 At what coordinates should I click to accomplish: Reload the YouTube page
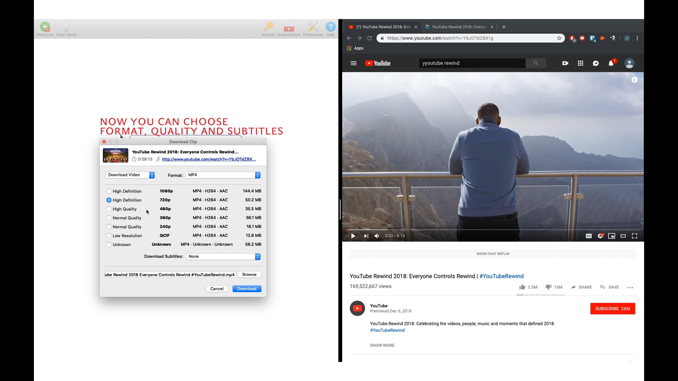click(369, 38)
